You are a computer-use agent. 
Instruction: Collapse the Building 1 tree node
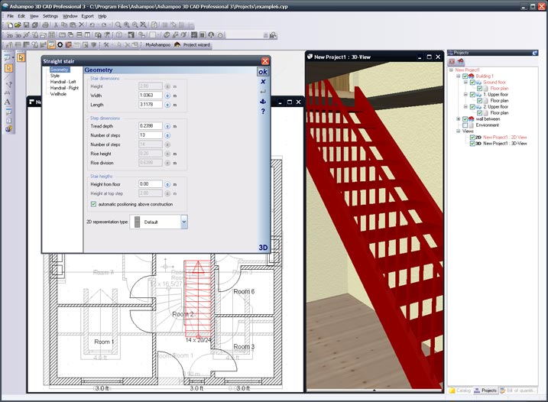458,76
